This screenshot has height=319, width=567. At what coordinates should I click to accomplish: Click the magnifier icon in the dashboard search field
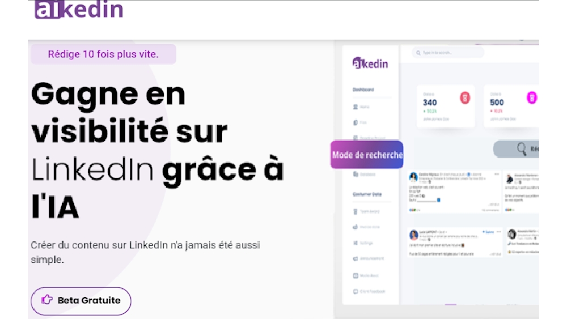point(418,53)
